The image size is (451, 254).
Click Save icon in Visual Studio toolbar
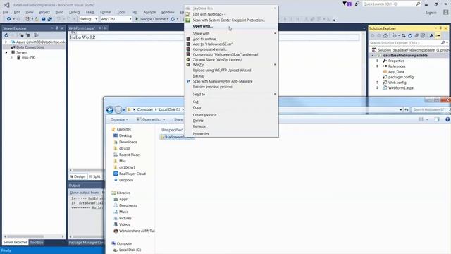(x=43, y=19)
